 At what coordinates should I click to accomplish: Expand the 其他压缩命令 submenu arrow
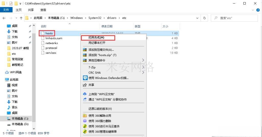[143, 60]
